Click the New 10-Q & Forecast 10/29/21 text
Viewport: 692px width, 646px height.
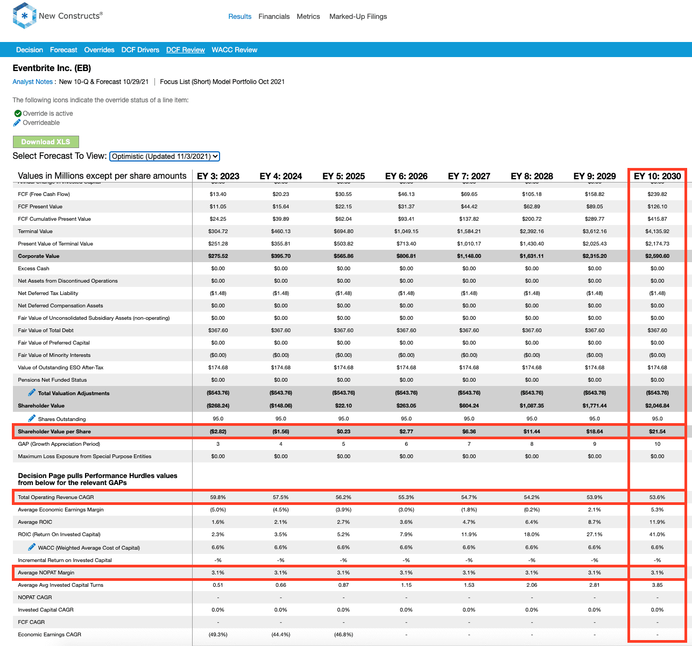tap(104, 82)
